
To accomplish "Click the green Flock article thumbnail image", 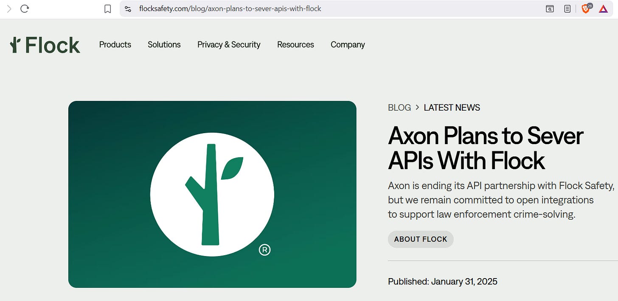I will pyautogui.click(x=212, y=194).
